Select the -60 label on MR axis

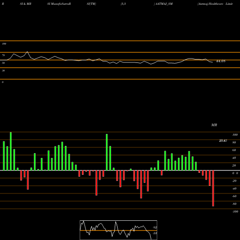[234, 196]
